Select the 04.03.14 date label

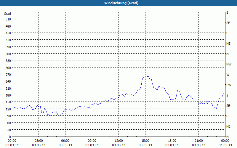[225, 145]
